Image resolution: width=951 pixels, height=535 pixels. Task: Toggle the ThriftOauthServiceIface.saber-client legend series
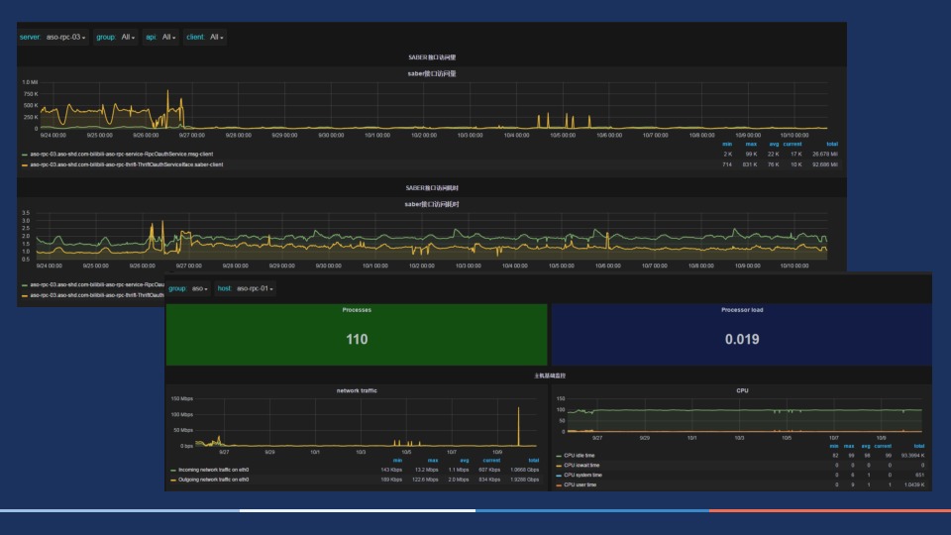pyautogui.click(x=126, y=164)
